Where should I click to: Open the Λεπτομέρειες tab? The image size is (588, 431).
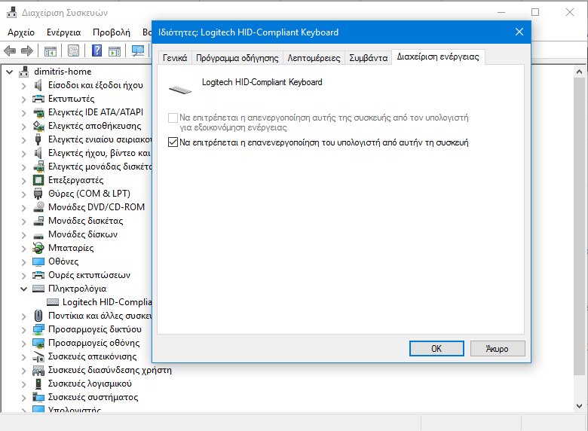(x=314, y=58)
